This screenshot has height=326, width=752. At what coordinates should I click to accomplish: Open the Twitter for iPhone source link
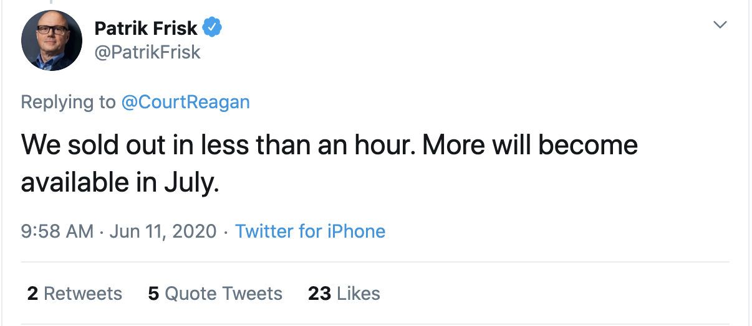tap(310, 231)
